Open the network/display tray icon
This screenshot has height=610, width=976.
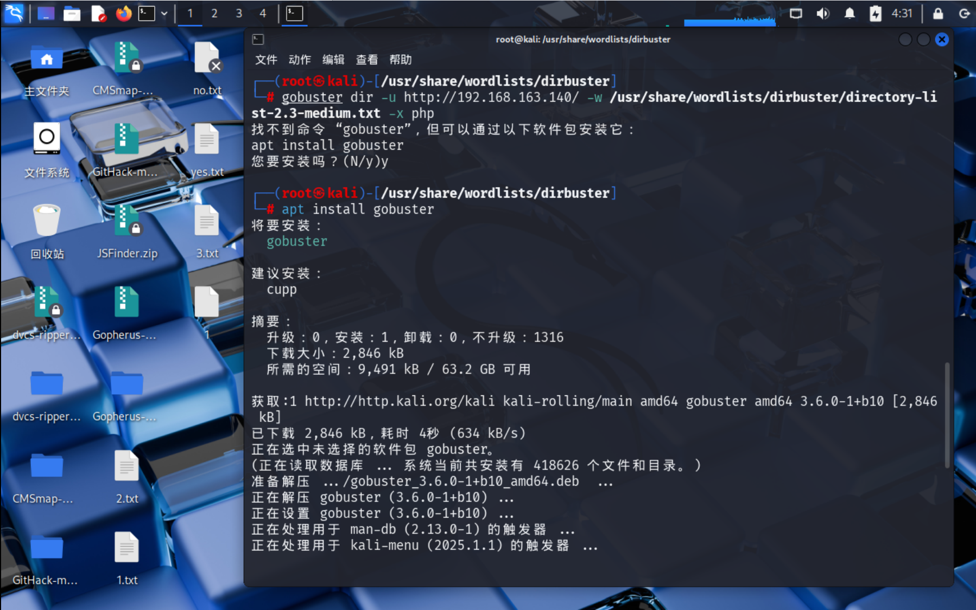point(796,14)
